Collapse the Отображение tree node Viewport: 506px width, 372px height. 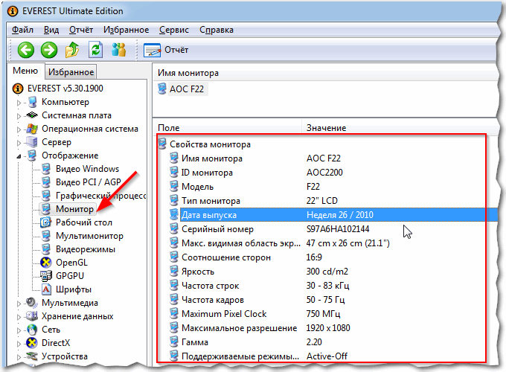click(18, 155)
